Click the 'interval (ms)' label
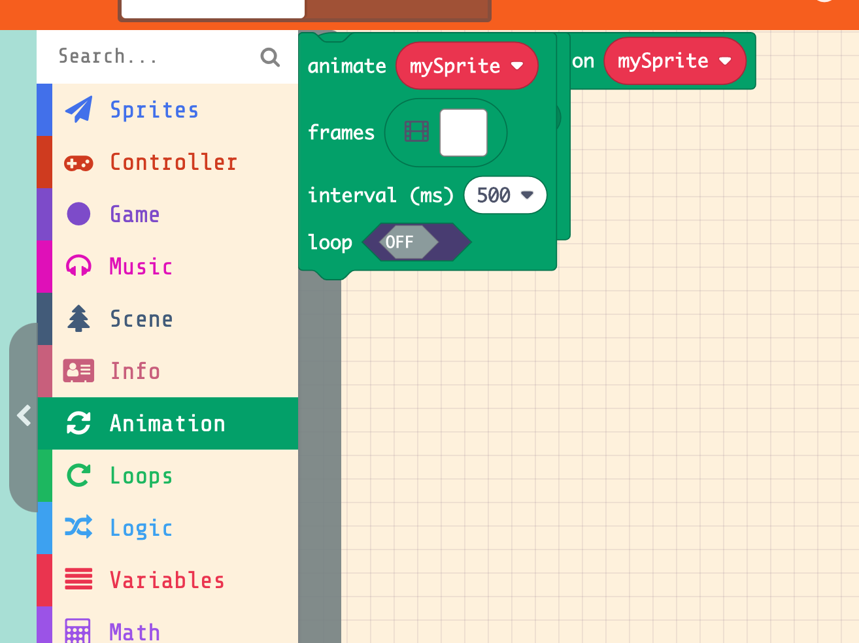859x643 pixels. pos(380,195)
